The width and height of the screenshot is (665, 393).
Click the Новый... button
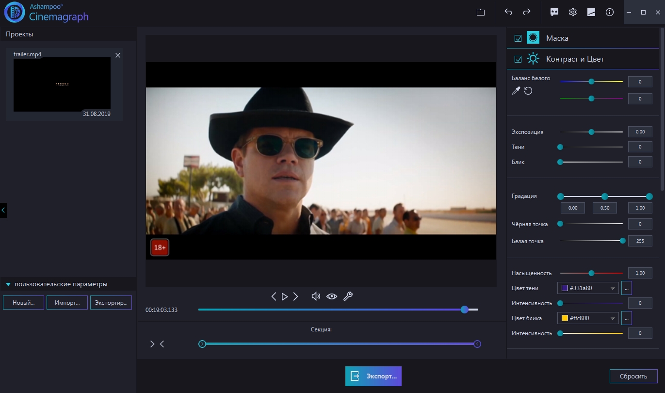coord(23,302)
